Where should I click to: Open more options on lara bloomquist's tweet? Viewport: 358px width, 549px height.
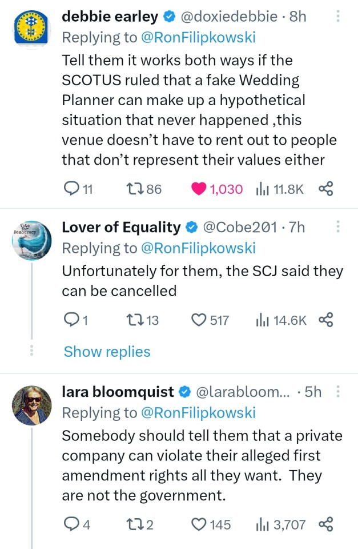point(337,392)
